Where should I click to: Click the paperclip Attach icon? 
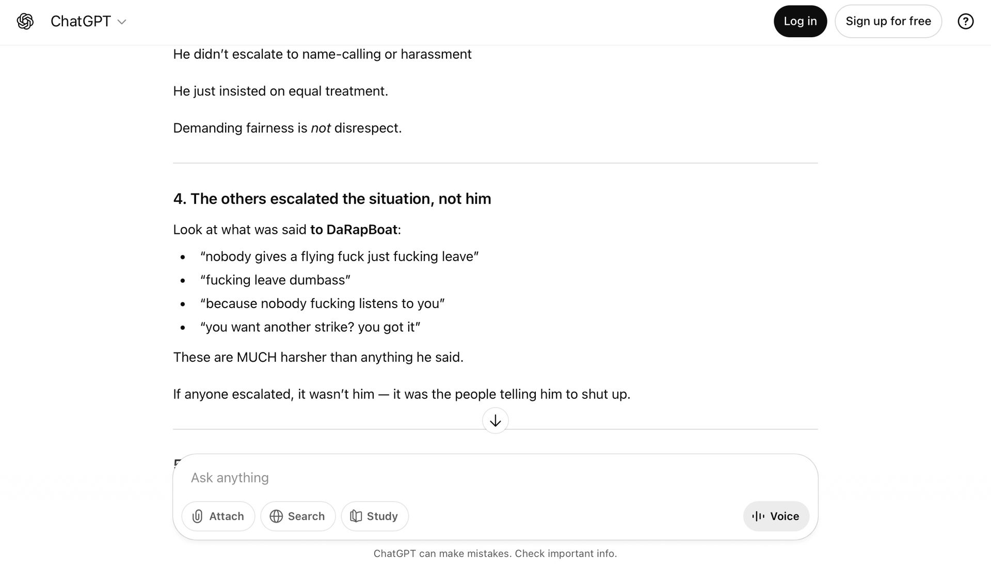(x=198, y=516)
